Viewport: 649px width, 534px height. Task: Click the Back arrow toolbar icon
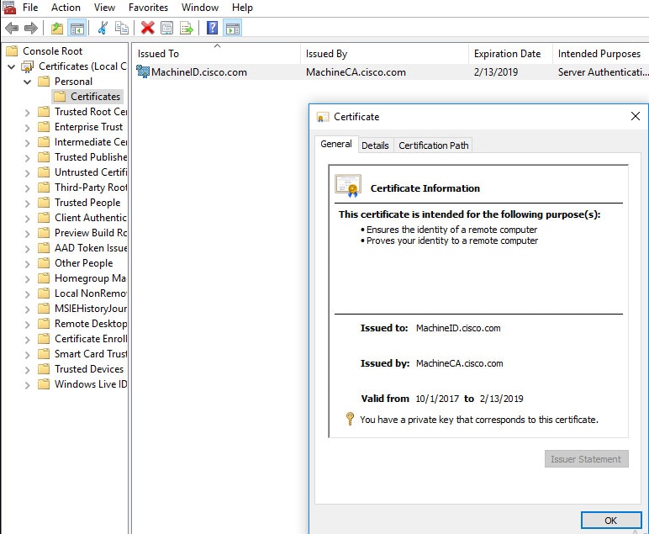point(12,28)
